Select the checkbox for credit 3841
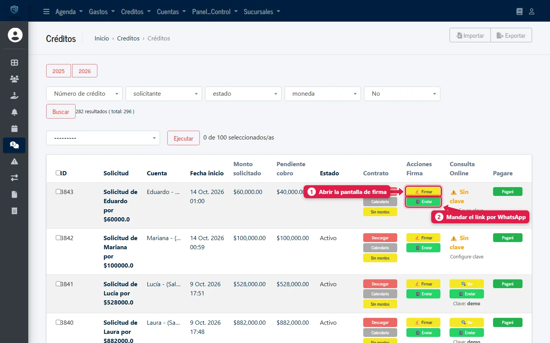 (58, 284)
